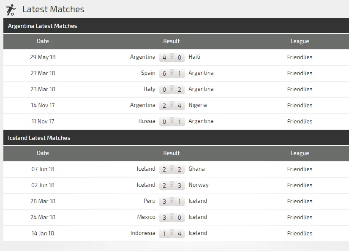This screenshot has width=349, height=251.
Task: Open the Indonesia 1:4 Iceland score
Action: pos(172,234)
